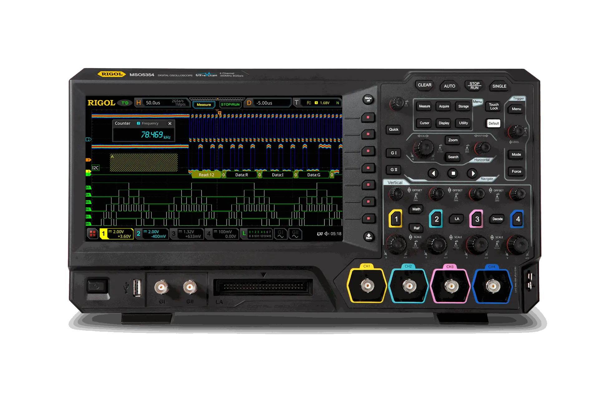
Task: Tap the I2C bus label on the left edge
Action: [x=95, y=168]
